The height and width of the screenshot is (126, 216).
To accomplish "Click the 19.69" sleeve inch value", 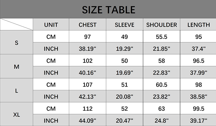I will (x=124, y=73).
